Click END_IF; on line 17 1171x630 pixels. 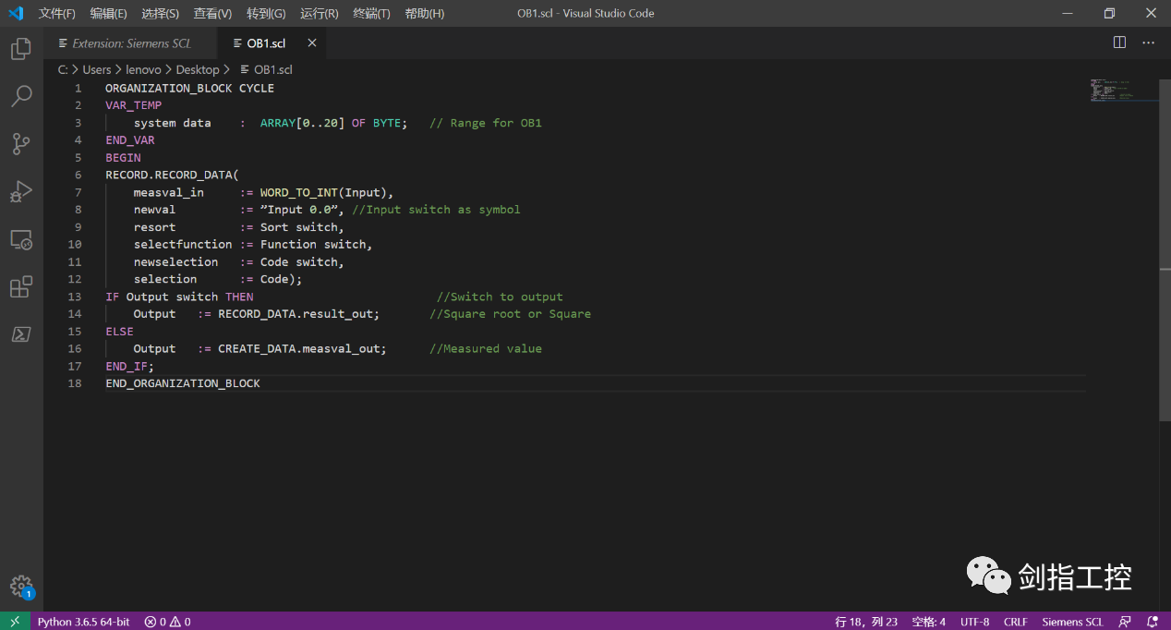(x=130, y=367)
